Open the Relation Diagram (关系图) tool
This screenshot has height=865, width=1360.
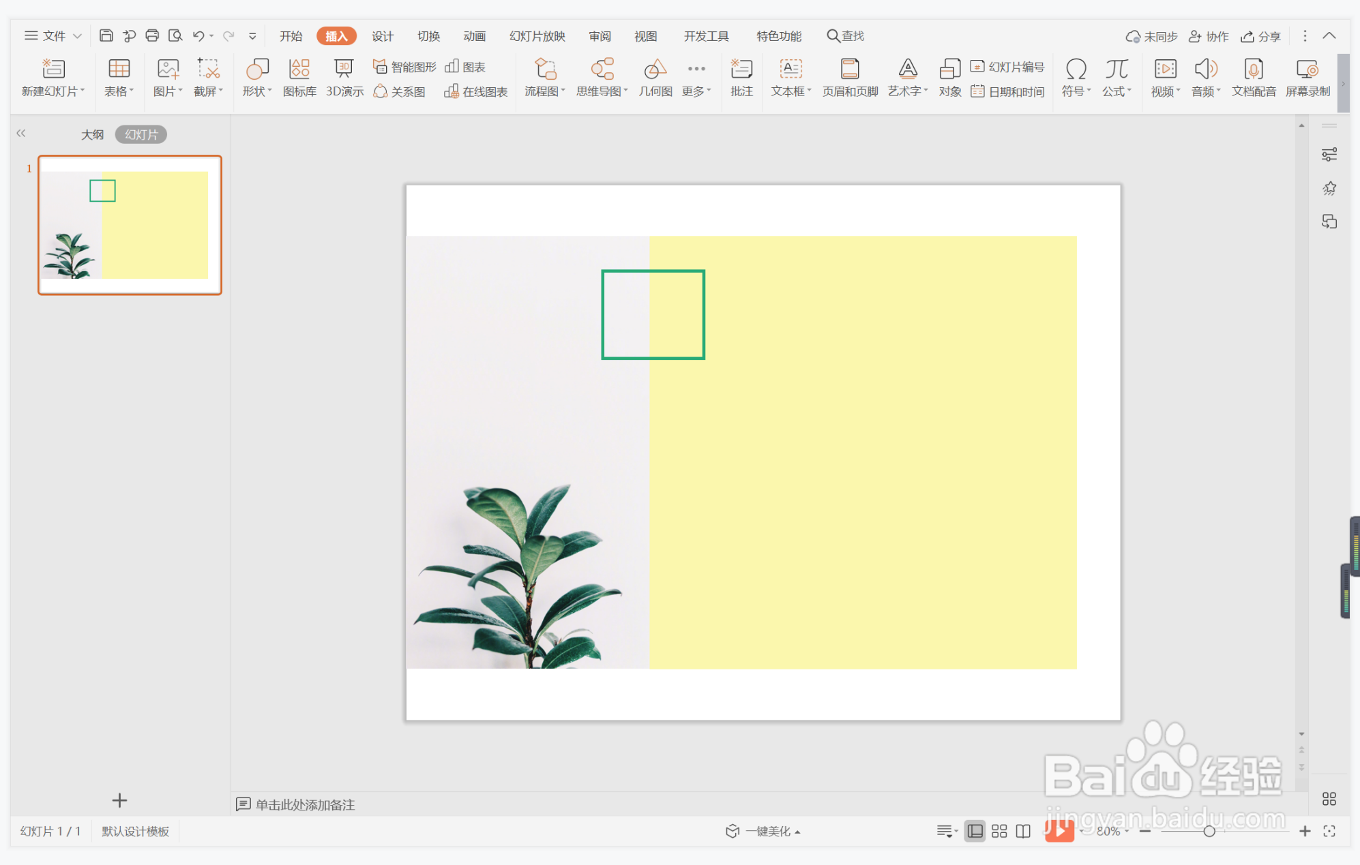[400, 91]
